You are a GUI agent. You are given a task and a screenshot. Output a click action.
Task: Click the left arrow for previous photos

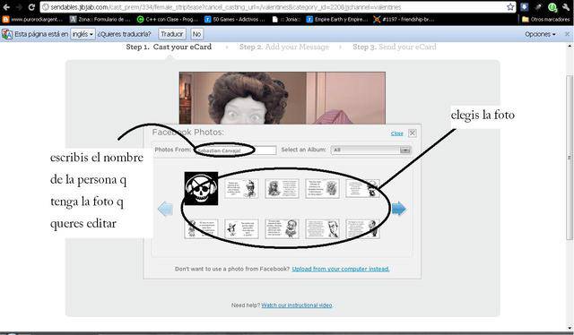[165, 209]
